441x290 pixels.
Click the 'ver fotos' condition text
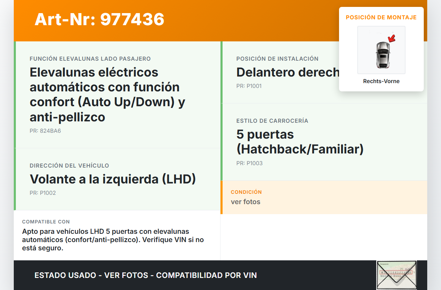(245, 202)
